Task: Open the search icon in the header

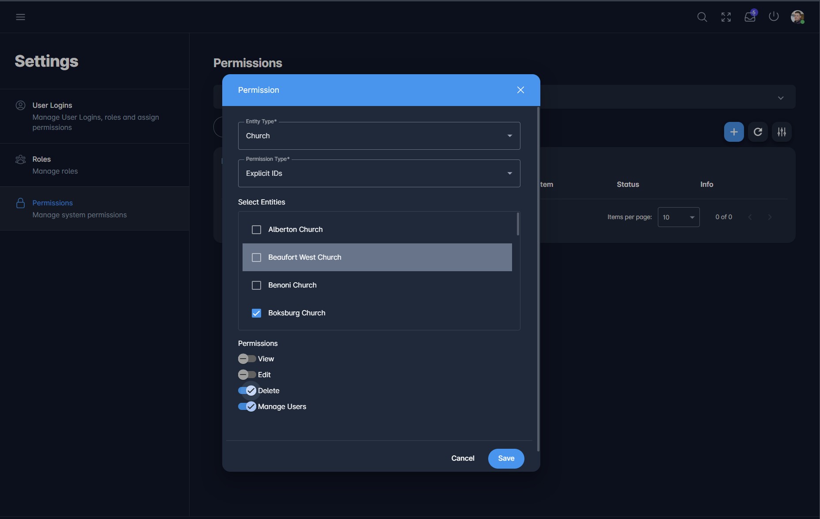Action: coord(702,17)
